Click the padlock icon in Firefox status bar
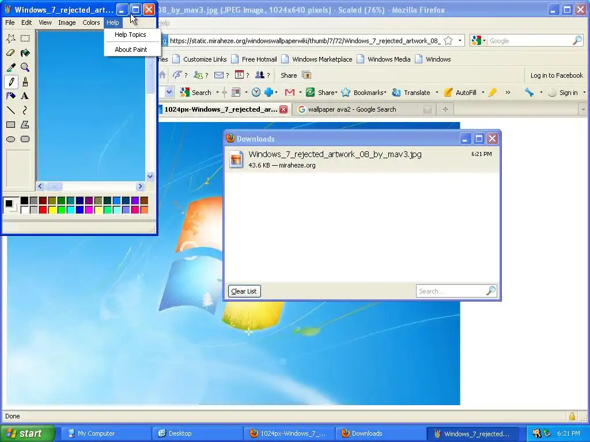Screen dimensions: 590x442 572,416
